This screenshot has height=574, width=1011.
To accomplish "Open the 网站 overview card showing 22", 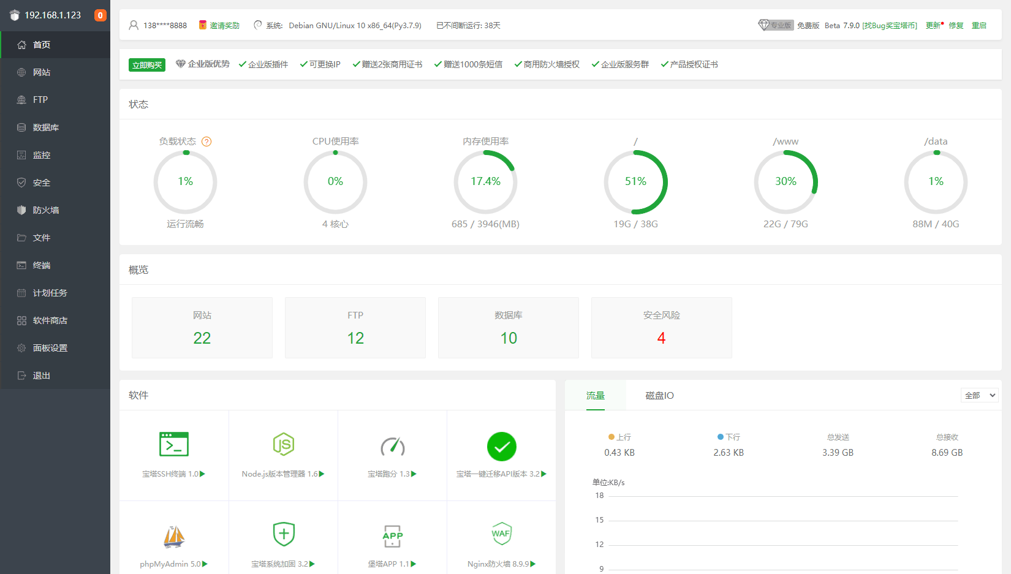I will 202,328.
